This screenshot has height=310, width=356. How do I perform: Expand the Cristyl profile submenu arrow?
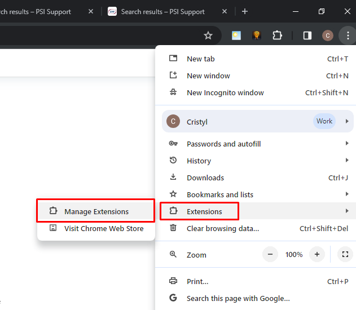[347, 121]
